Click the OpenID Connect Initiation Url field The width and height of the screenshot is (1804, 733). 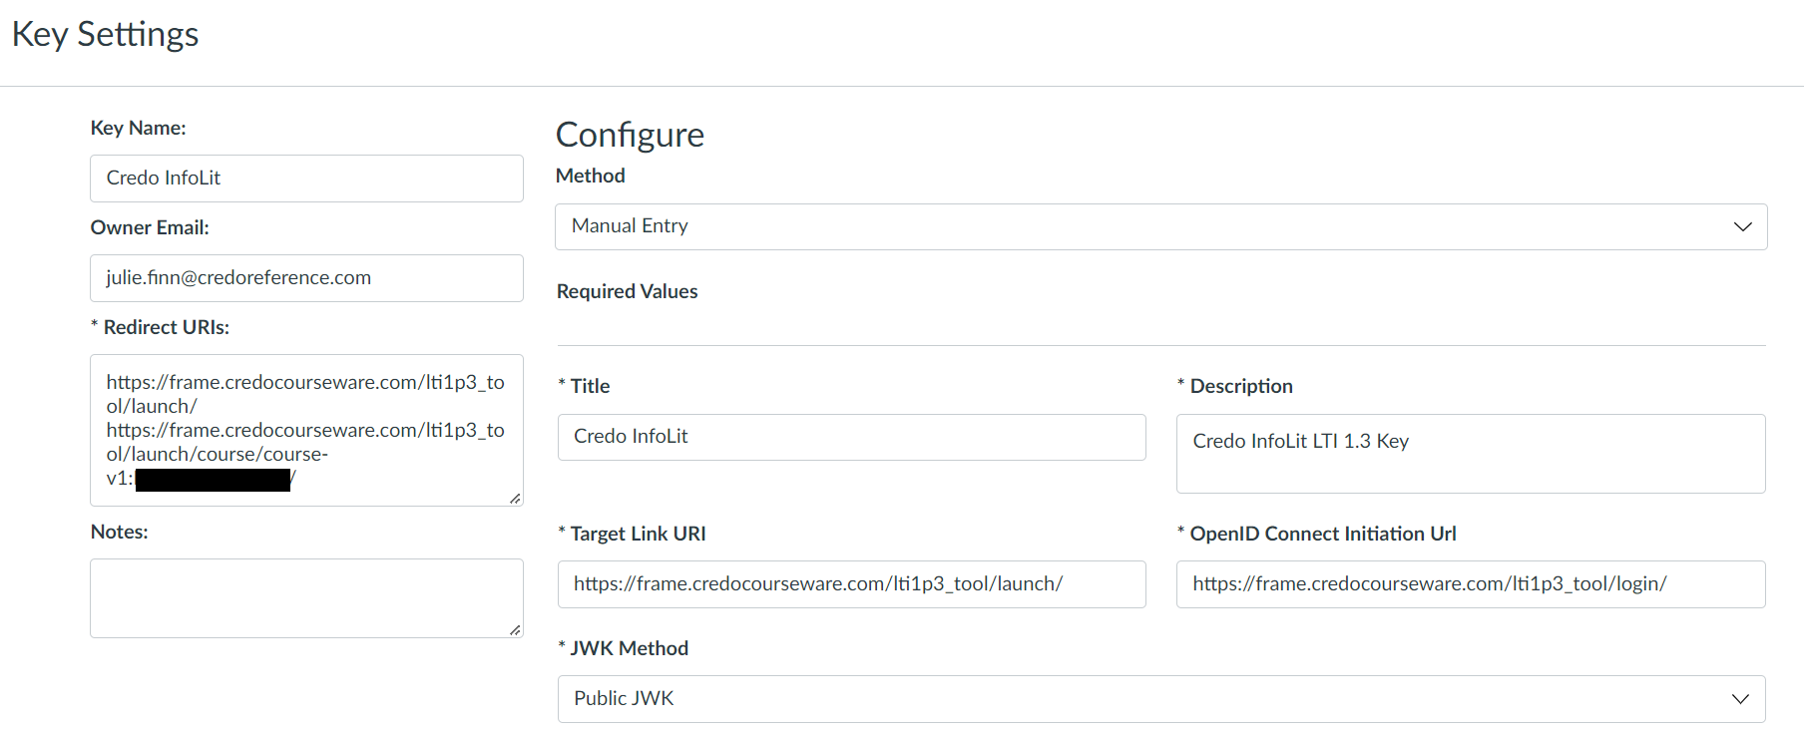coord(1471,584)
